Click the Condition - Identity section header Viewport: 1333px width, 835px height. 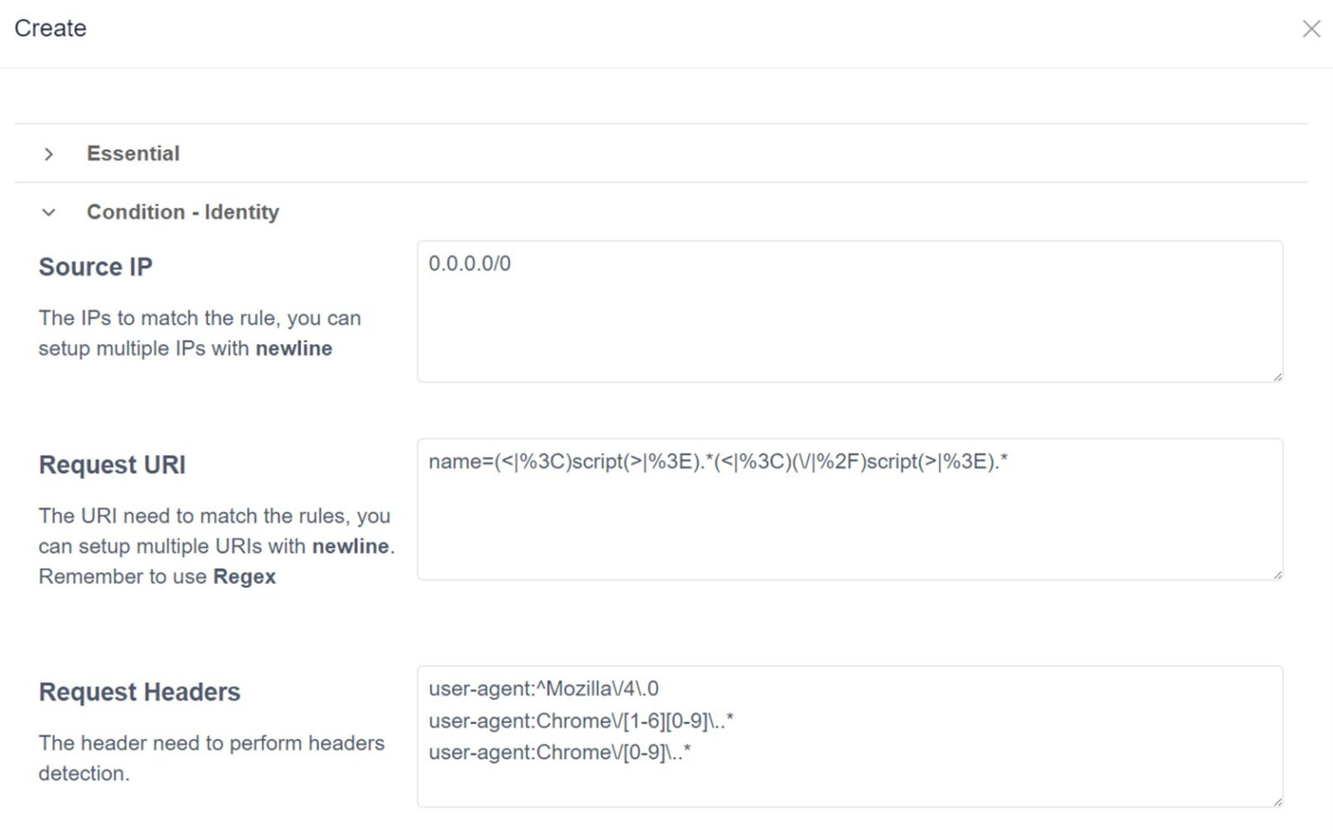point(182,212)
